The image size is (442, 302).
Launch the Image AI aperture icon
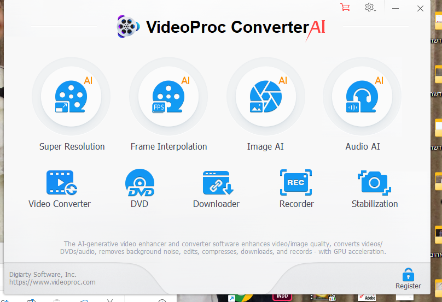click(266, 97)
